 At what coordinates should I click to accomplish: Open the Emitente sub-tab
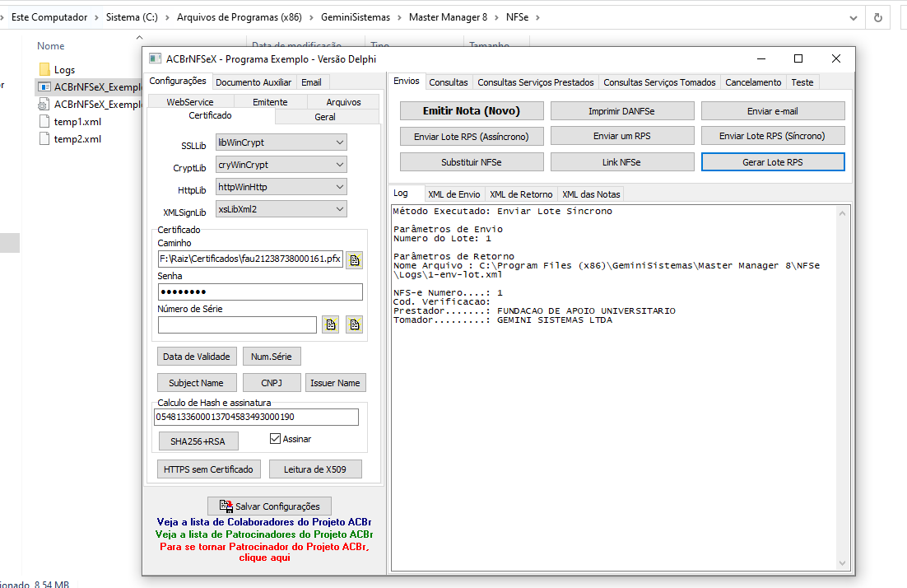(x=270, y=102)
